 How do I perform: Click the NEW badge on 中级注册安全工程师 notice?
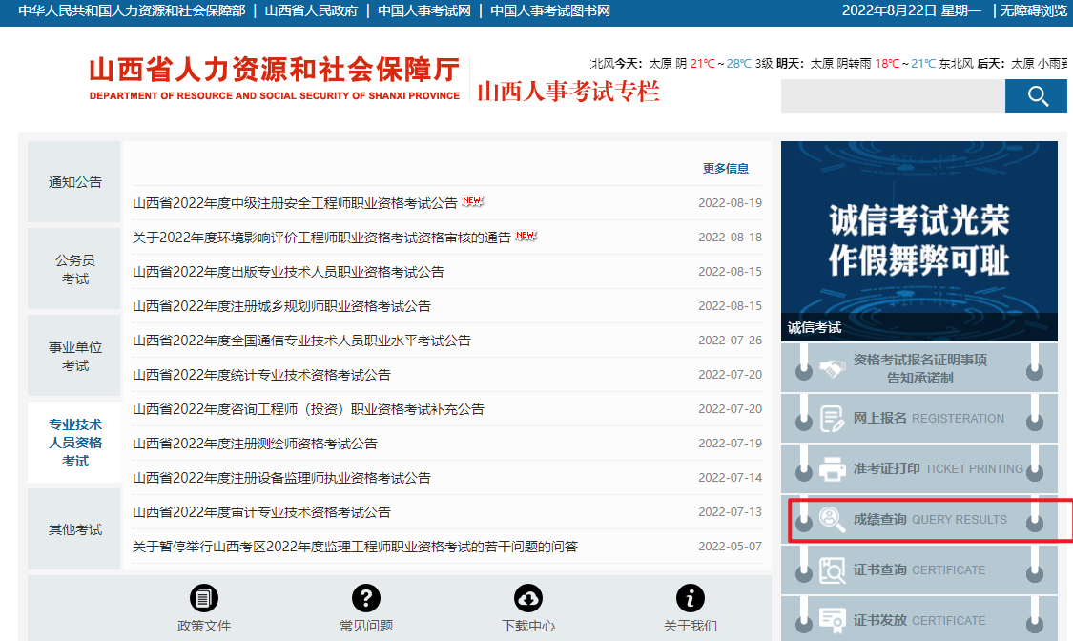(473, 201)
